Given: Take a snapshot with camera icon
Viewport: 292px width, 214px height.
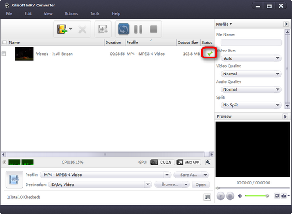Looking at the screenshot, I should [284, 196].
